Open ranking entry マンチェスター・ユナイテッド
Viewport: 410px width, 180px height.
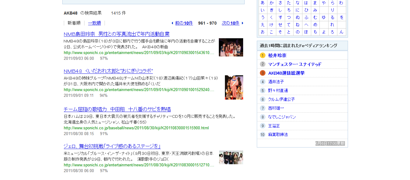295,64
